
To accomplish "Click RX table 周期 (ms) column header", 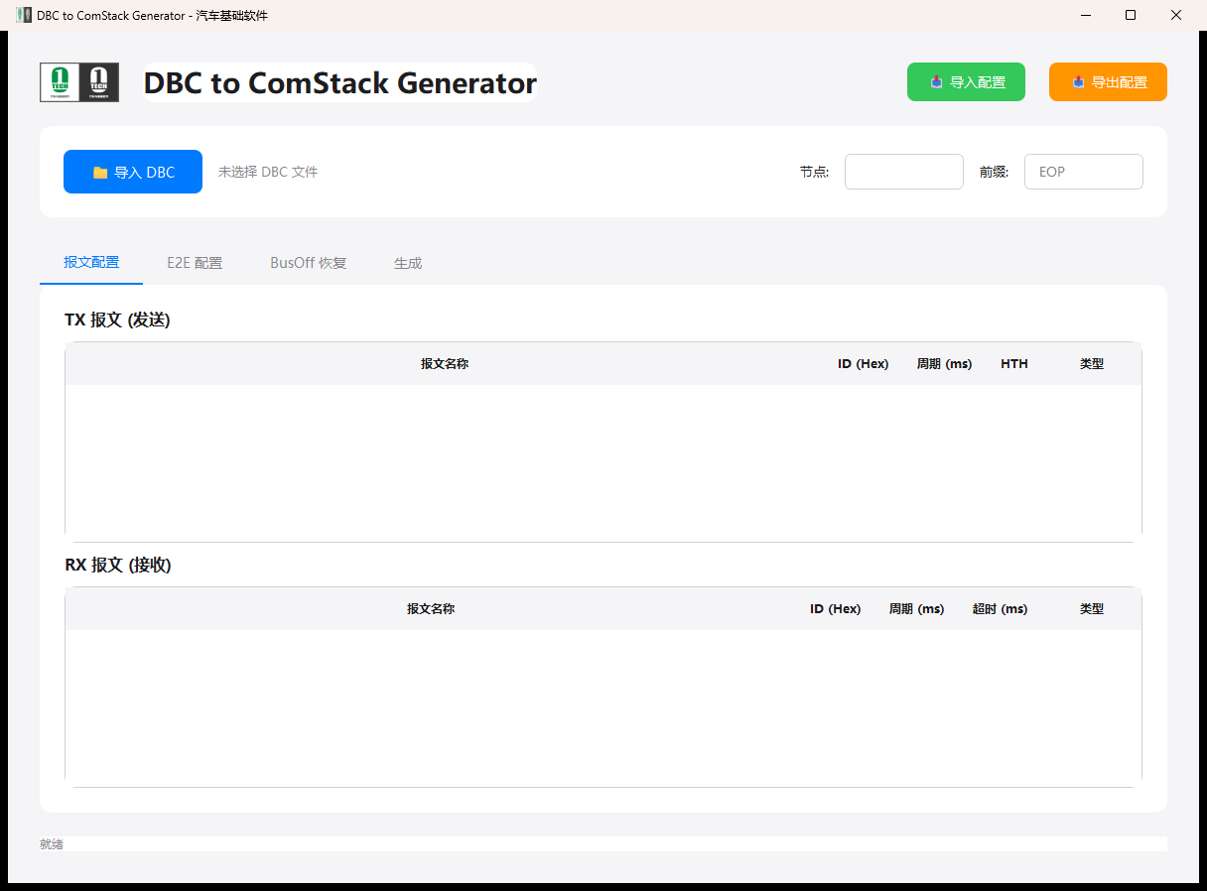I will [917, 609].
